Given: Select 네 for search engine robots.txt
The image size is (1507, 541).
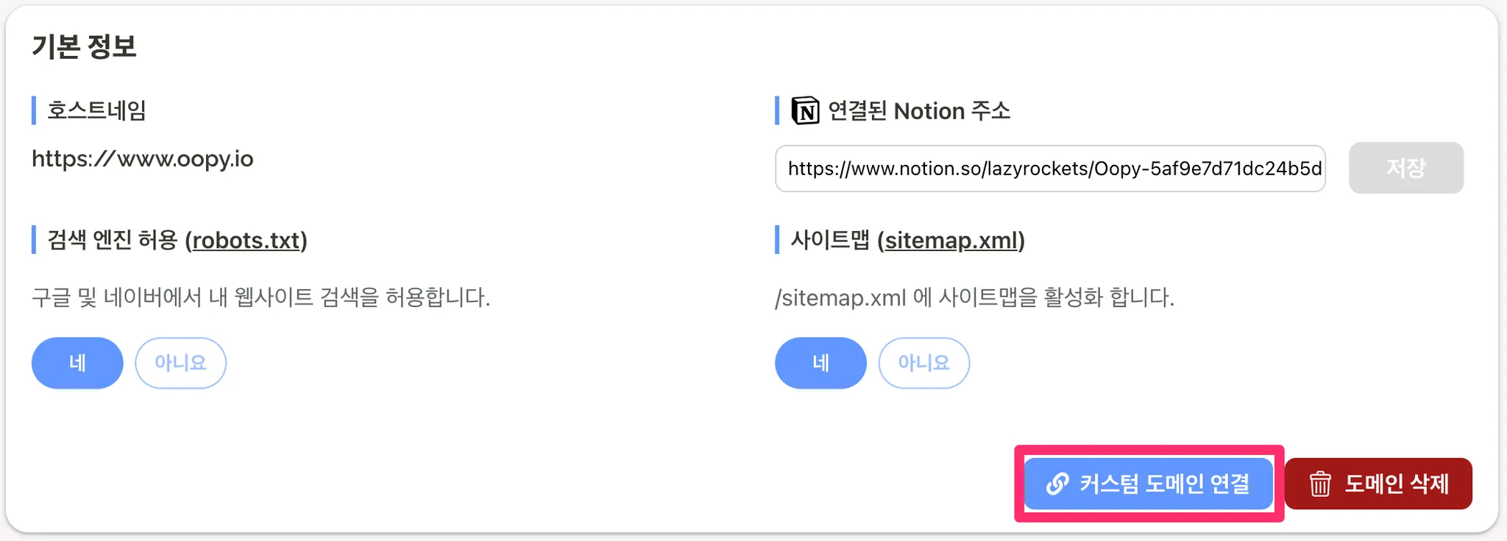Looking at the screenshot, I should click(x=77, y=363).
